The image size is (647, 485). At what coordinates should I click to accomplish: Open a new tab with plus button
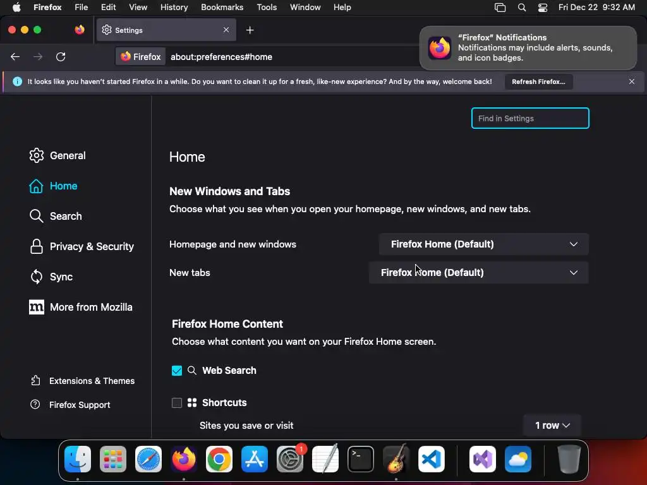click(250, 30)
